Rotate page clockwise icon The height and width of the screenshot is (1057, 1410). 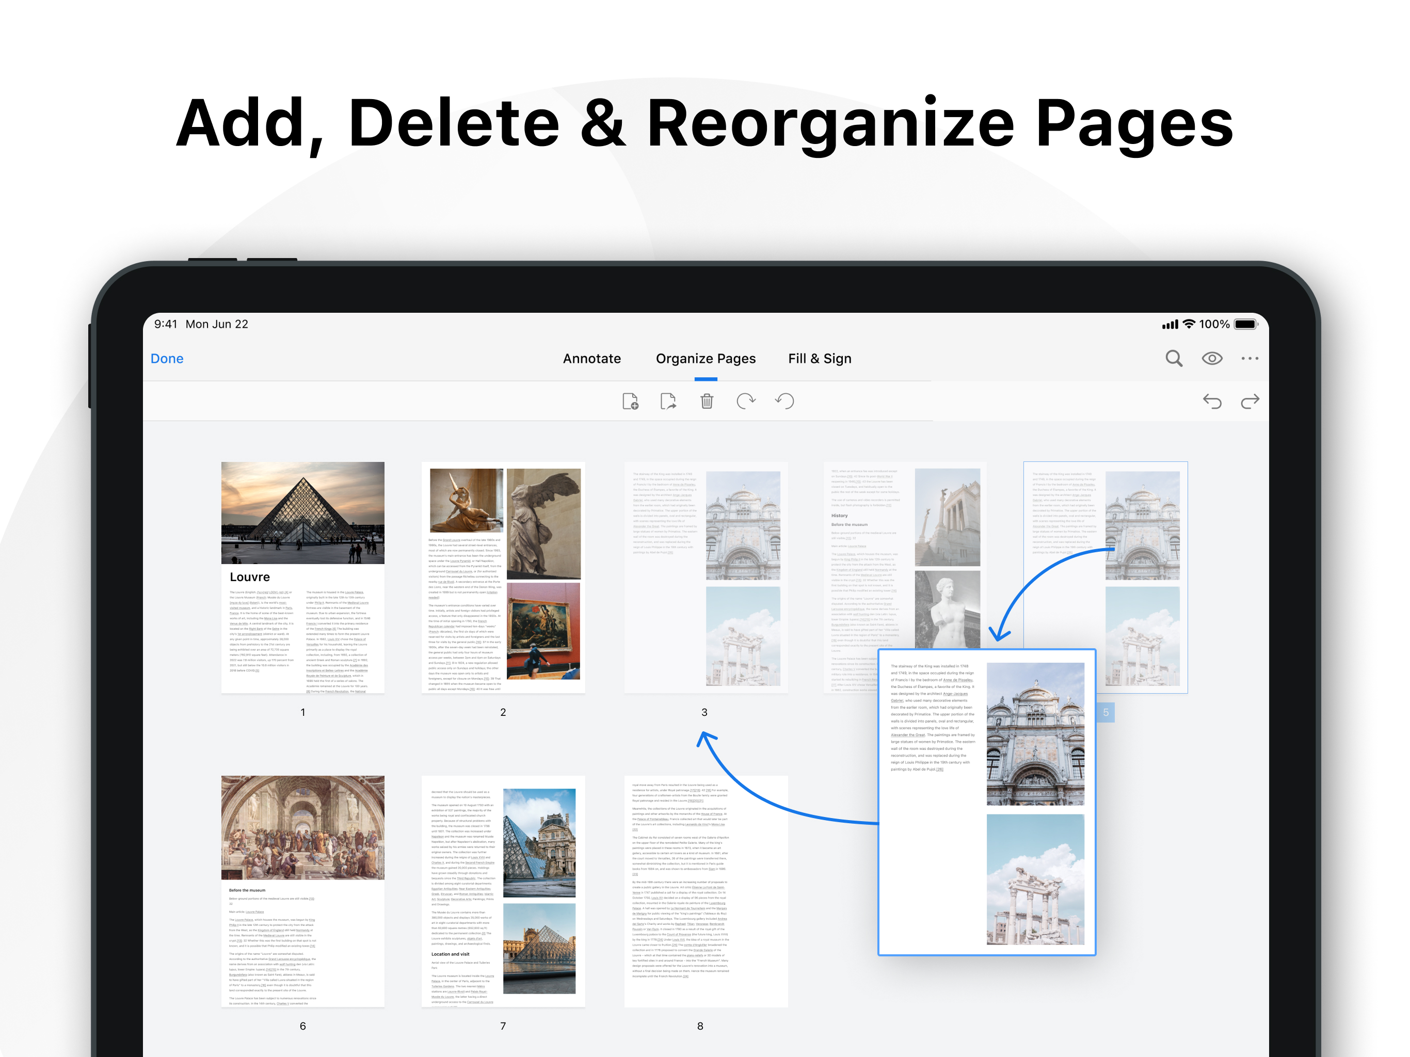745,401
